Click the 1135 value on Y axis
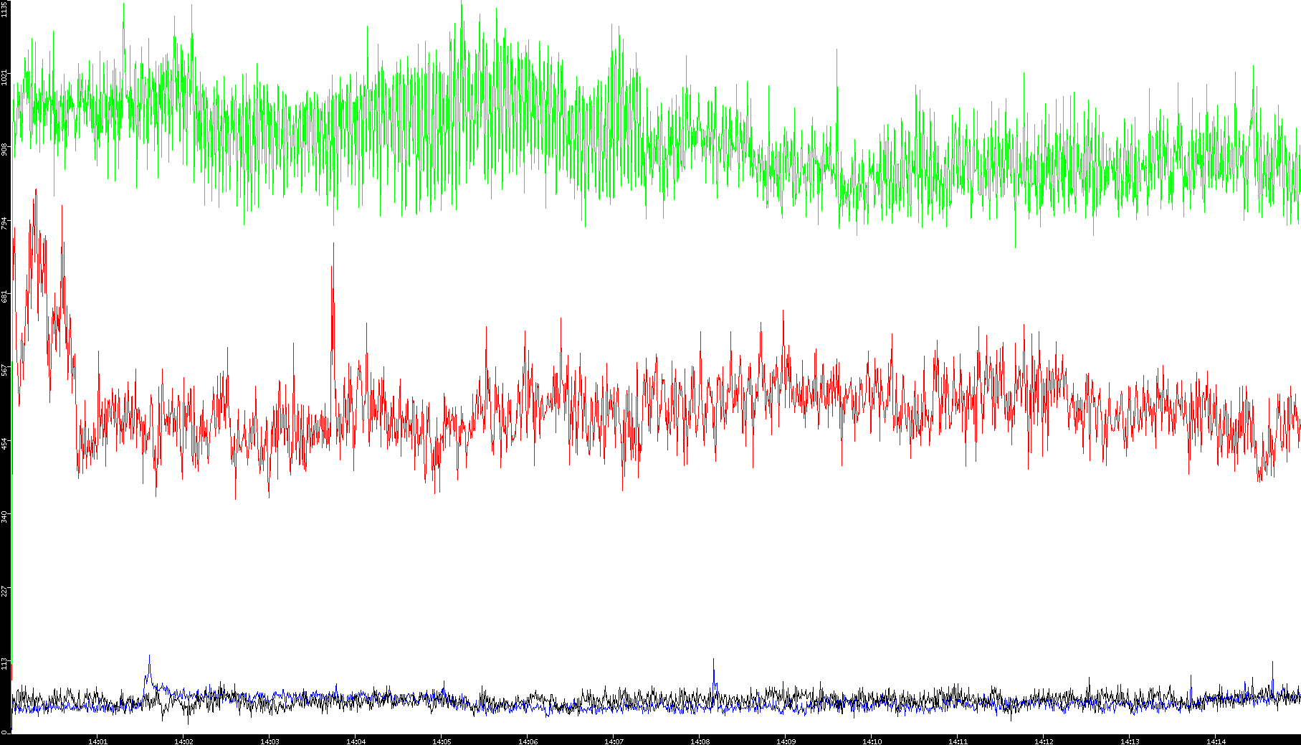 coord(5,9)
